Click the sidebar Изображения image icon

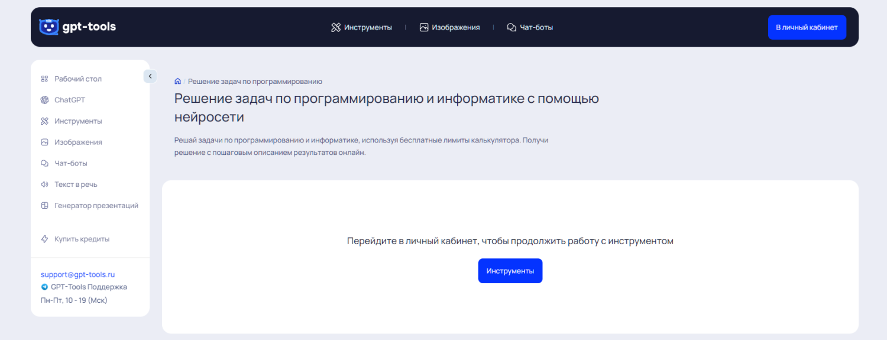(x=44, y=143)
